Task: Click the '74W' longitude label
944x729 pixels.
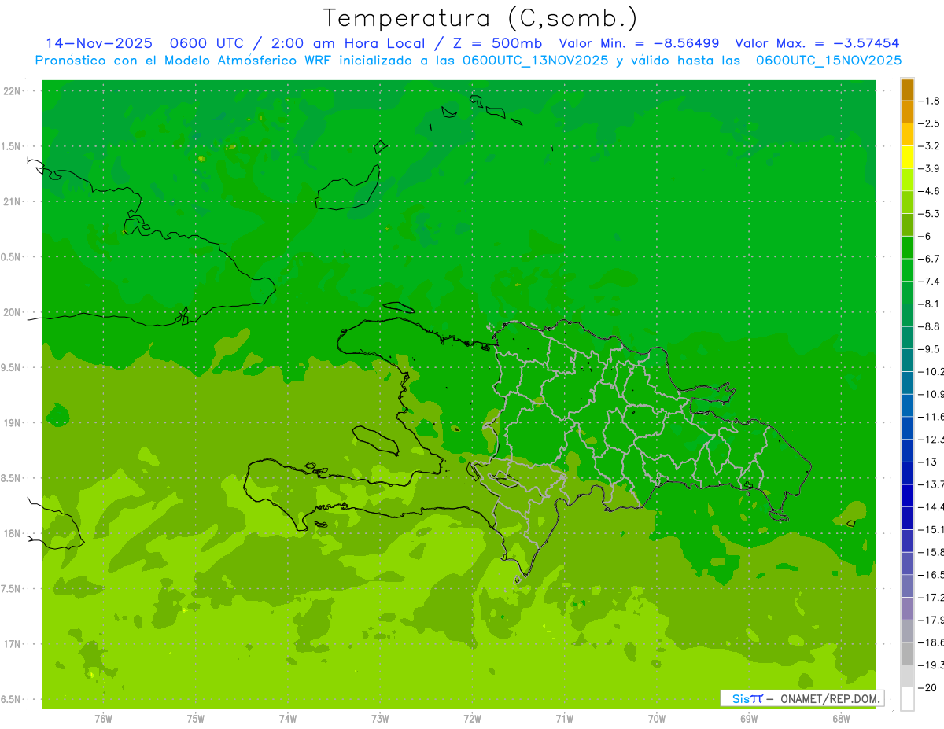Action: (288, 719)
